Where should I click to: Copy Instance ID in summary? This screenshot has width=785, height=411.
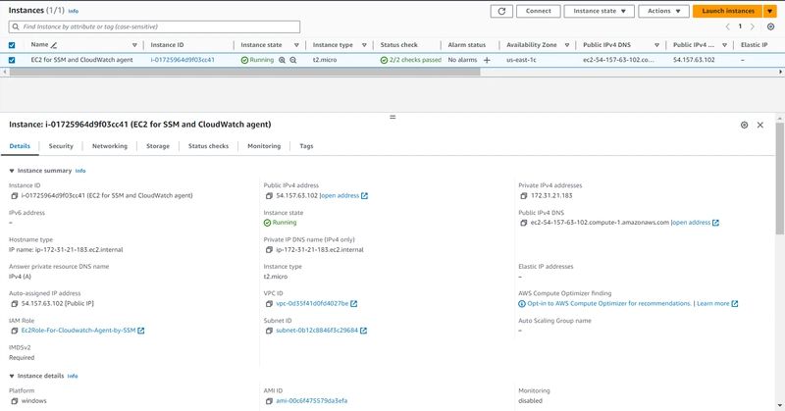[x=15, y=196]
